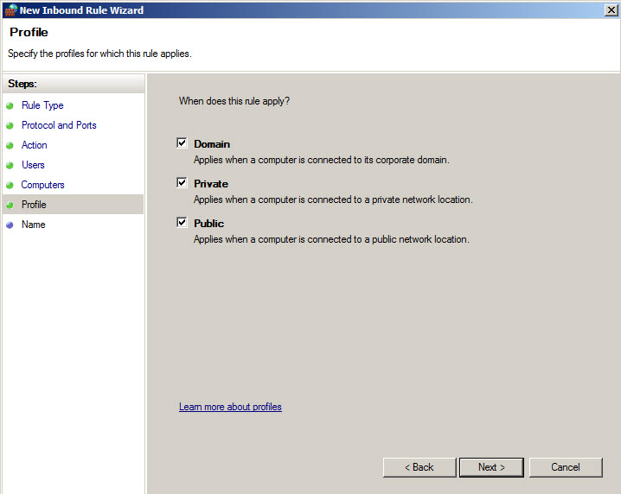This screenshot has height=494, width=621.
Task: Go back with the Back button
Action: point(419,467)
